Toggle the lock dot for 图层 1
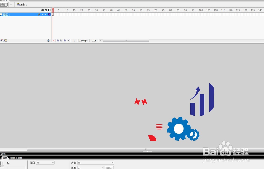 coord(46,15)
